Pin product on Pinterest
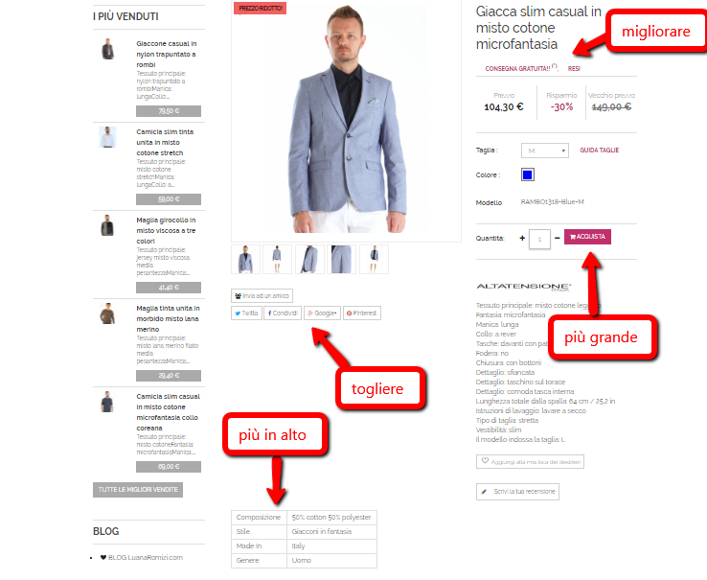Image resolution: width=707 pixels, height=580 pixels. tap(362, 313)
